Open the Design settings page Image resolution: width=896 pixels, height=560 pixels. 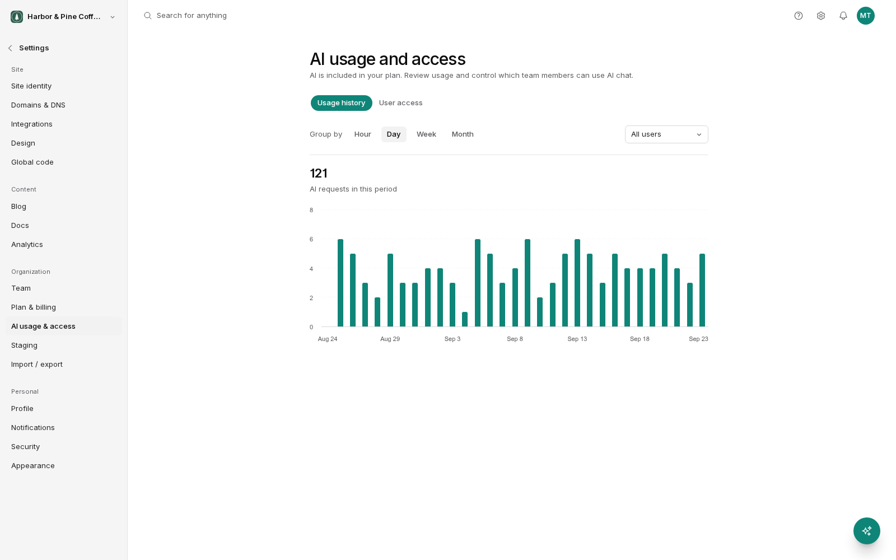(63, 143)
